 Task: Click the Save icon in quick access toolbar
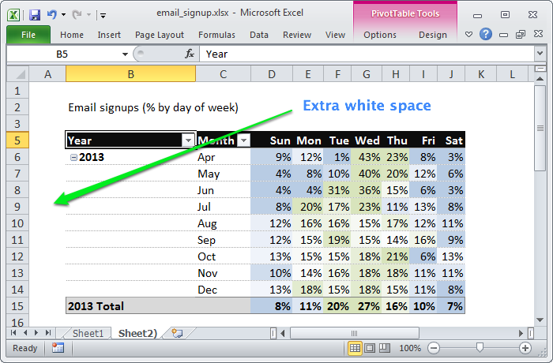34,14
